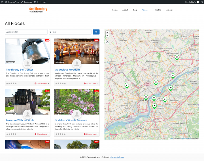Open the Places dropdown in navigation
Viewport: 204px width, 161px height.
pos(146,10)
